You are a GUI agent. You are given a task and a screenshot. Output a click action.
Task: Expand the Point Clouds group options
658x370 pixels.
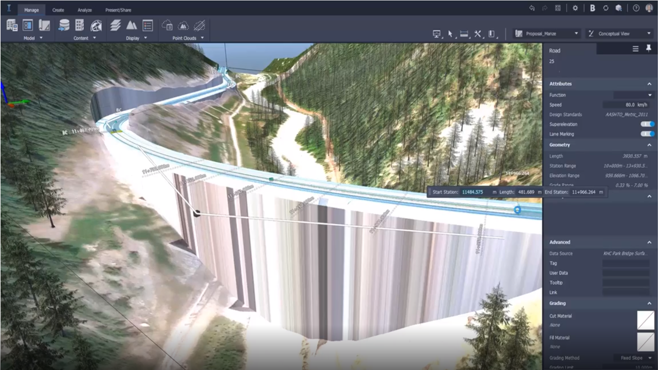(202, 38)
